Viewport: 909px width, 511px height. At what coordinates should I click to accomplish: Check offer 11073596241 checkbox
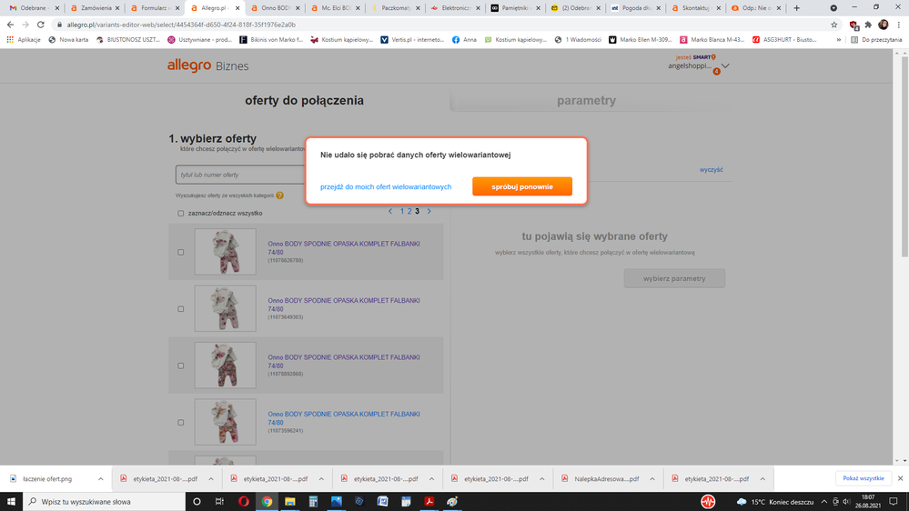coord(181,423)
